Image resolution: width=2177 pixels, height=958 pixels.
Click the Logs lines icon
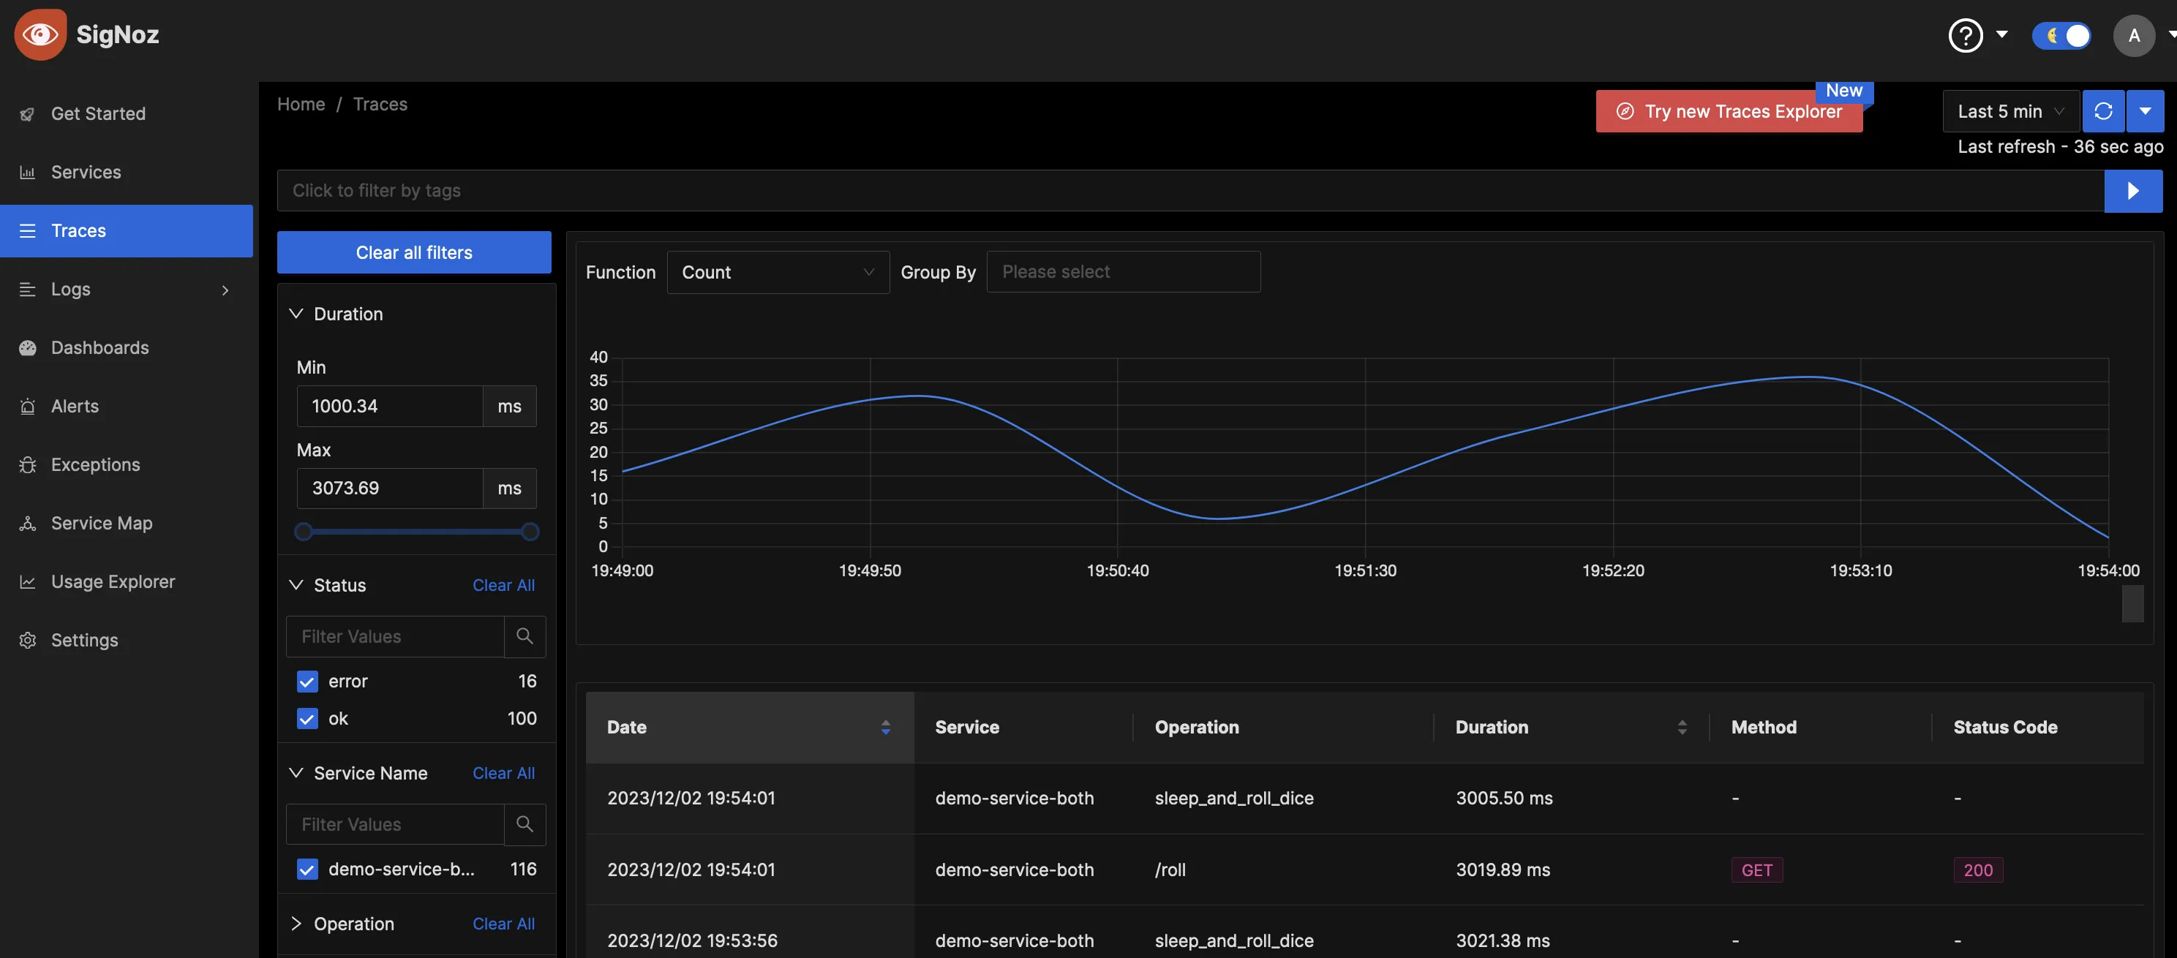coord(27,289)
